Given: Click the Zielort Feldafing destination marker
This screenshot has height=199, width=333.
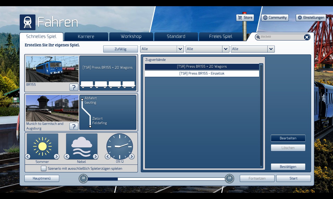Looking at the screenshot, I should point(90,126).
